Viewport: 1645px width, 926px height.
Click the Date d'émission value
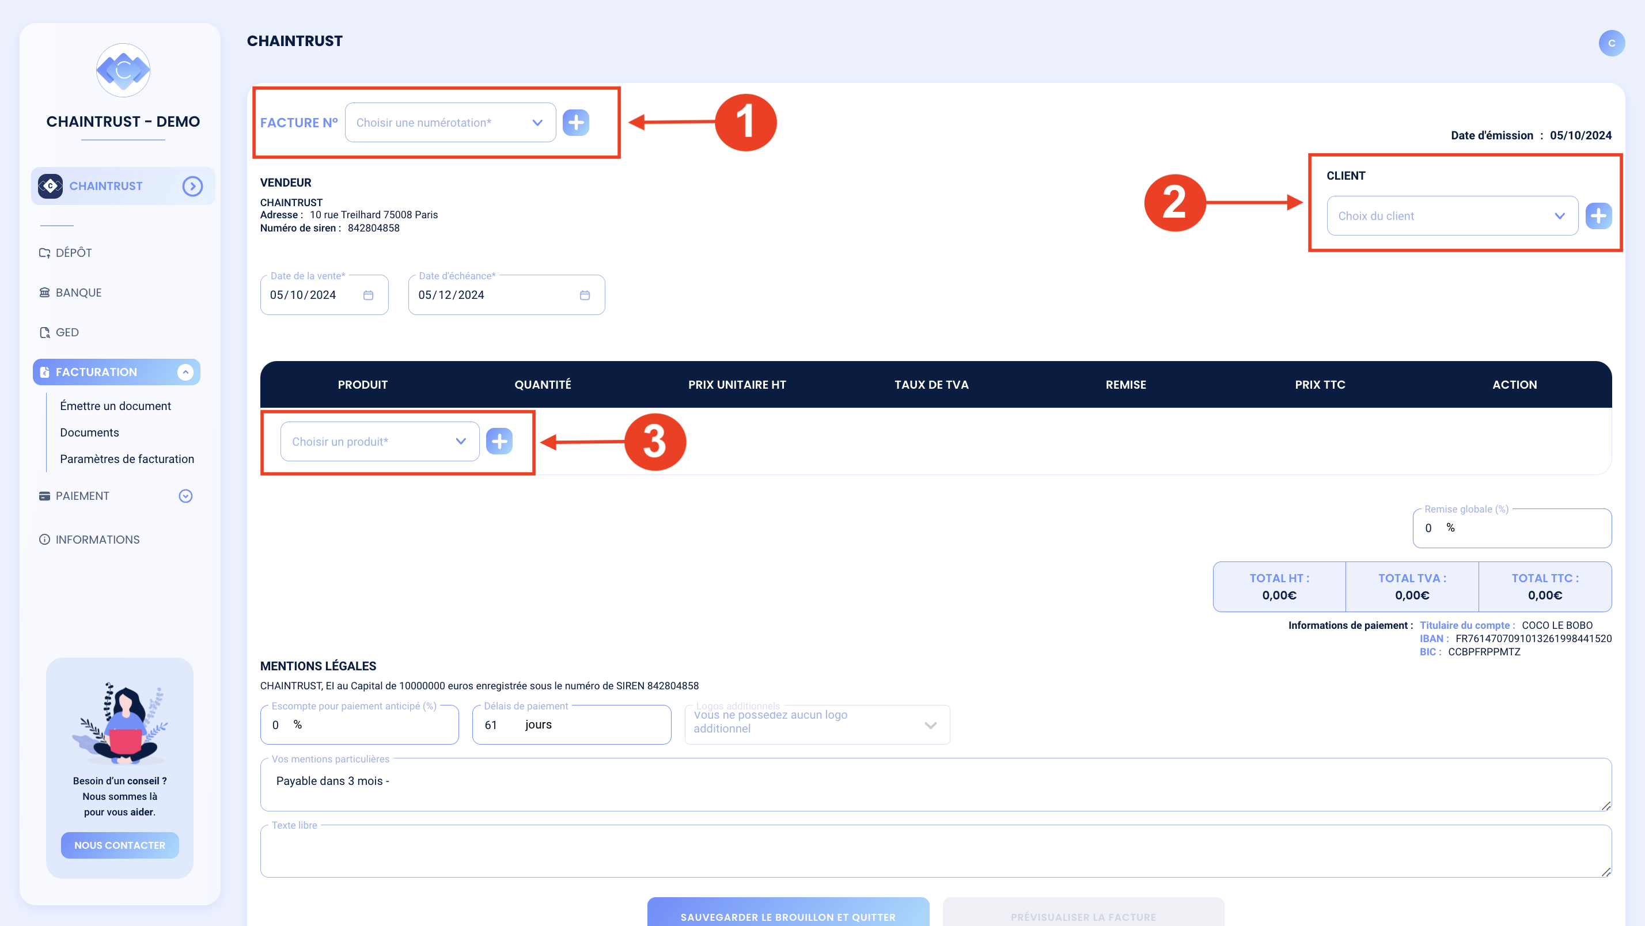[1580, 135]
